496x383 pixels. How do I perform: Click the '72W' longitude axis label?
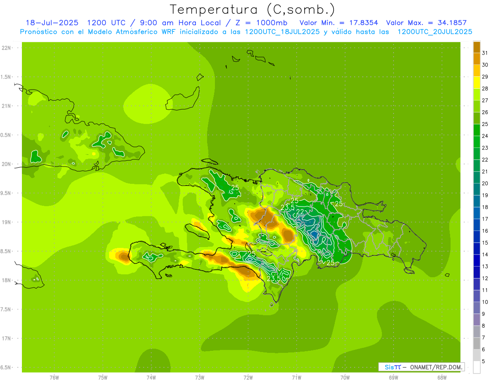point(248,378)
